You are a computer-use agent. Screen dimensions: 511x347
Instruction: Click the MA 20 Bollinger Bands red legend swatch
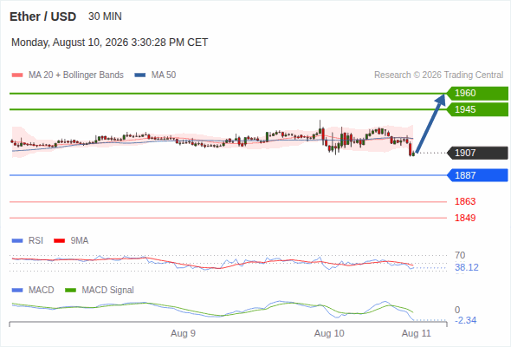17,75
